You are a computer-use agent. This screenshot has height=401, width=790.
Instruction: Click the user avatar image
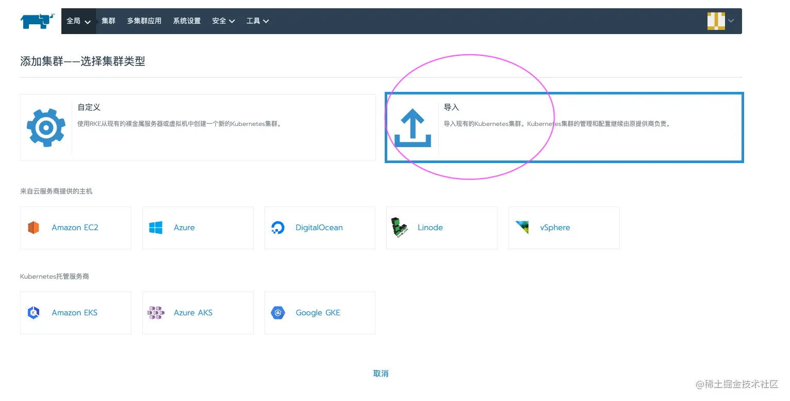click(716, 21)
